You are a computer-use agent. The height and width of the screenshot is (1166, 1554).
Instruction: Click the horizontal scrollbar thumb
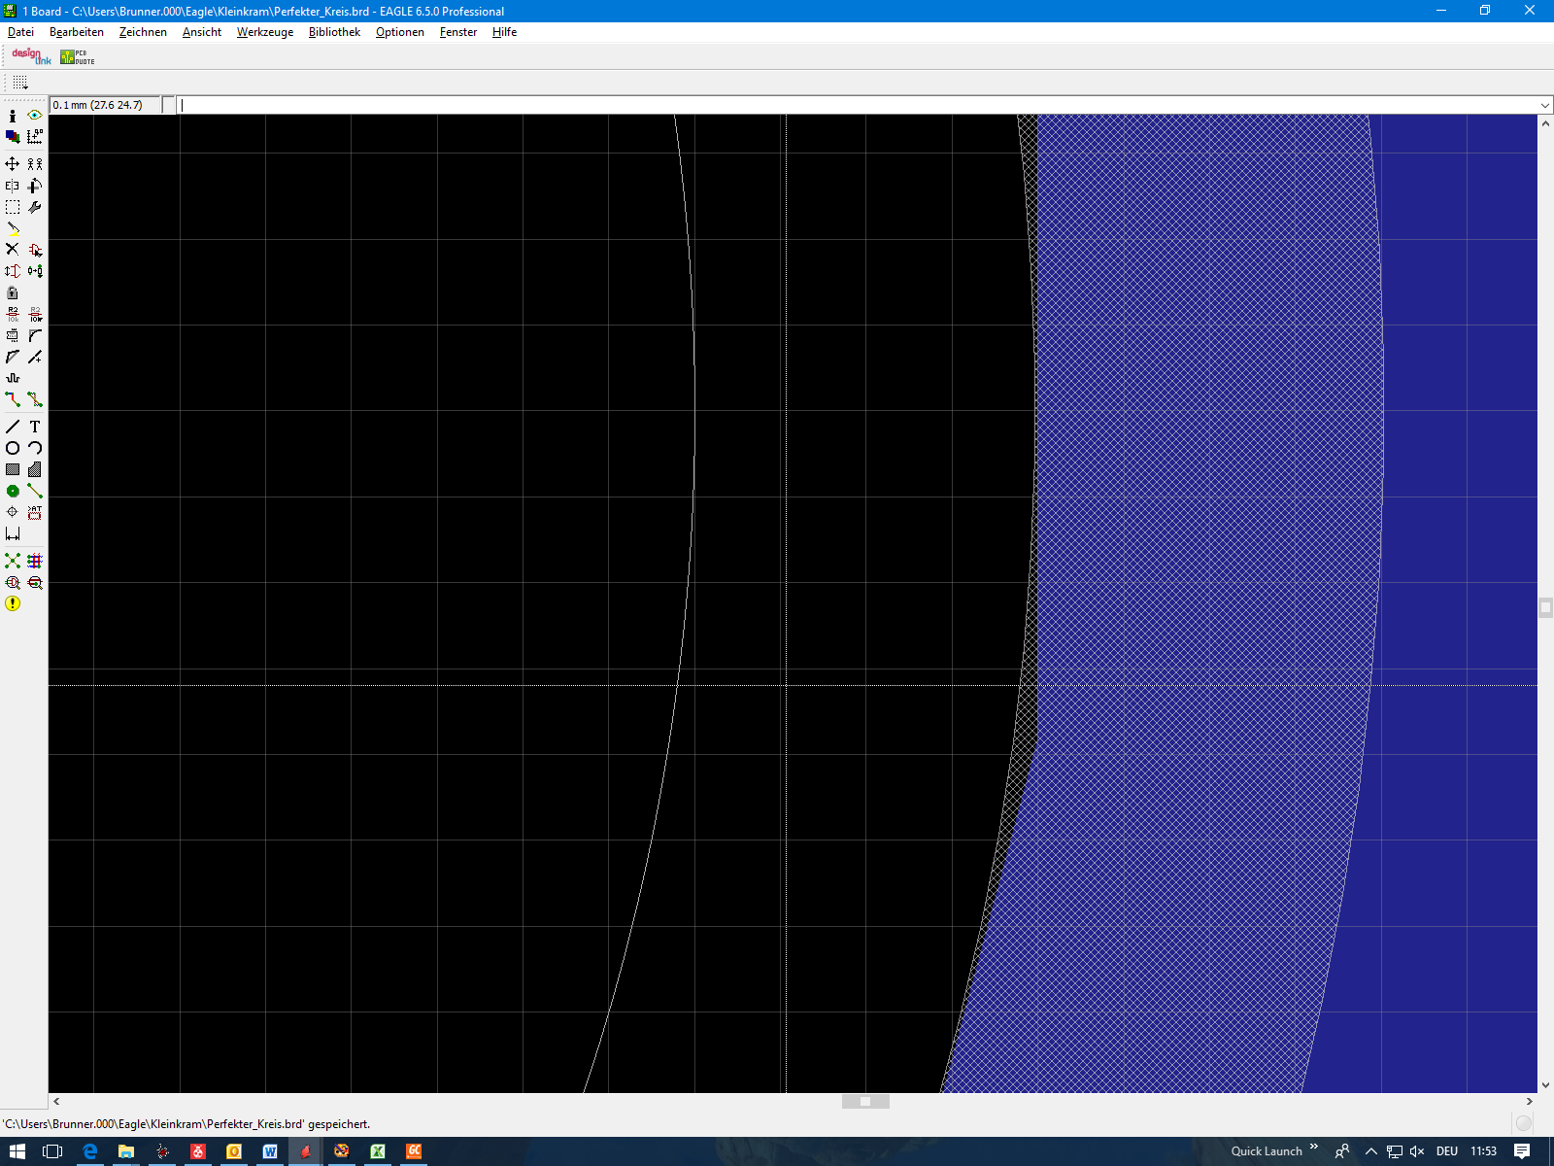click(x=865, y=1102)
